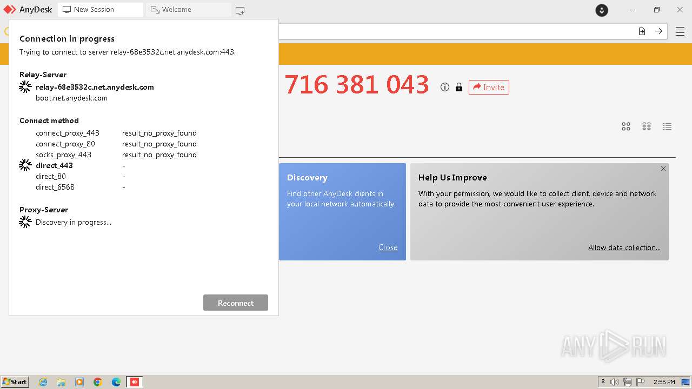Switch to large tiles view

click(x=626, y=126)
